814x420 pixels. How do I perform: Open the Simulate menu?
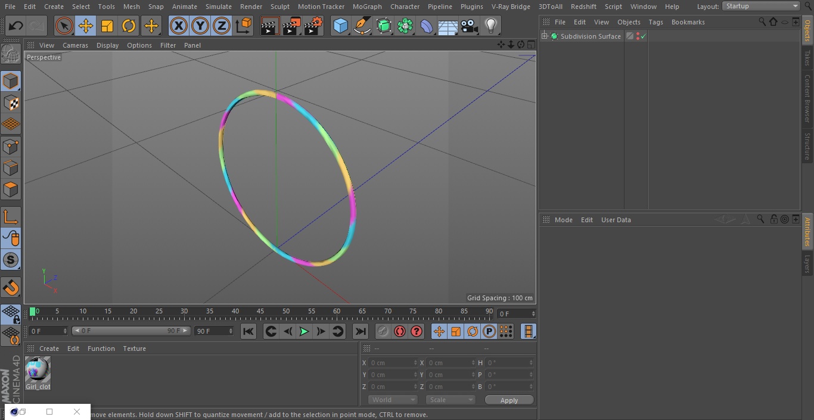[219, 7]
